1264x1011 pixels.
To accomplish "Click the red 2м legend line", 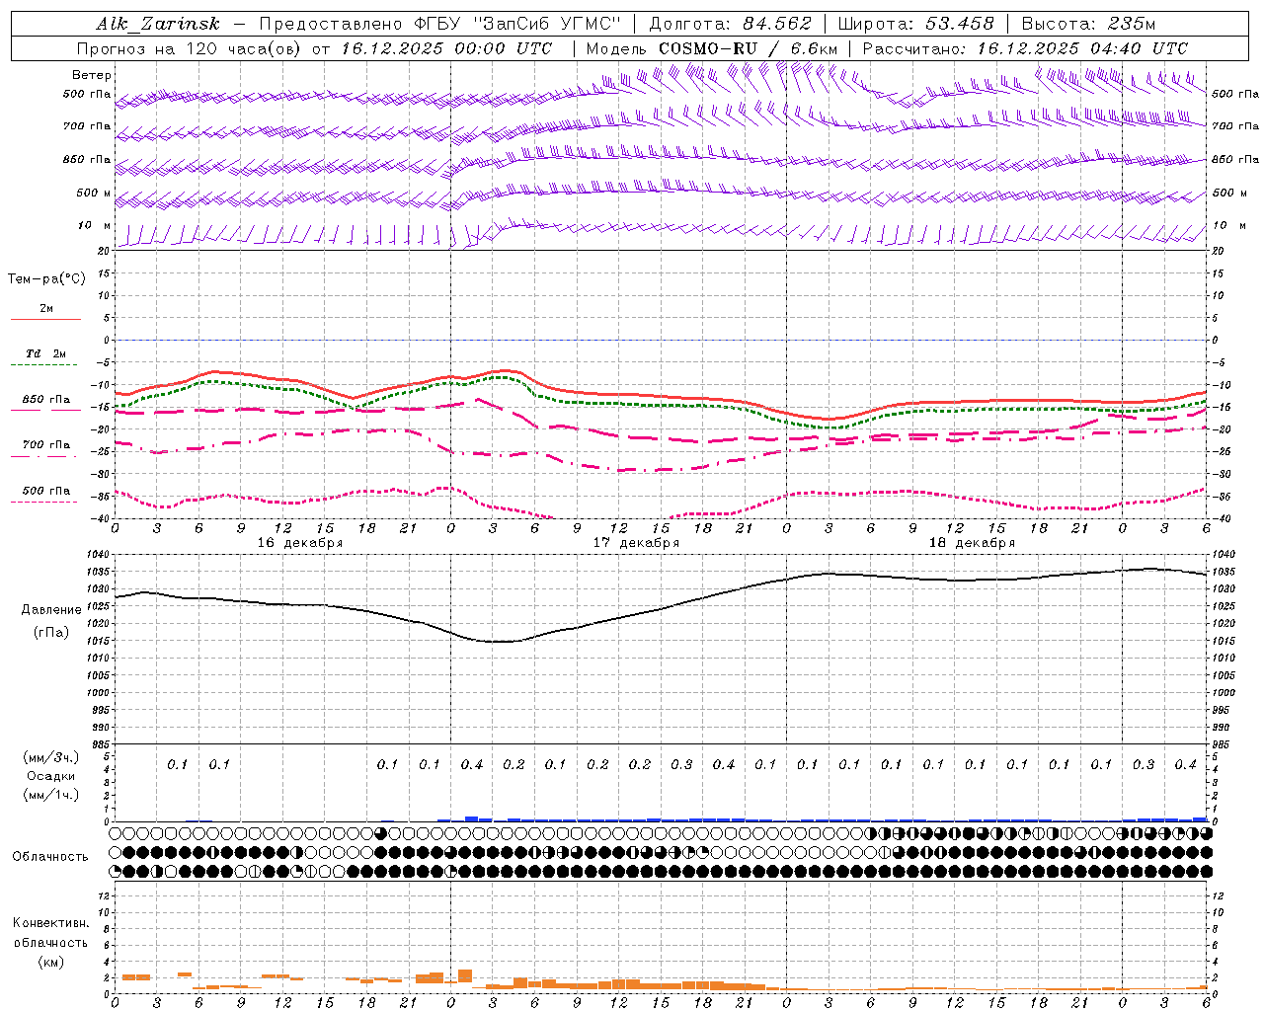I will pyautogui.click(x=45, y=319).
